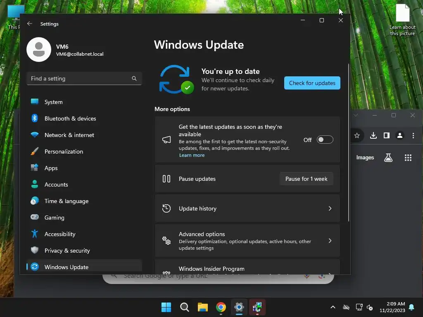Click the network display icon in system tray

click(359, 307)
